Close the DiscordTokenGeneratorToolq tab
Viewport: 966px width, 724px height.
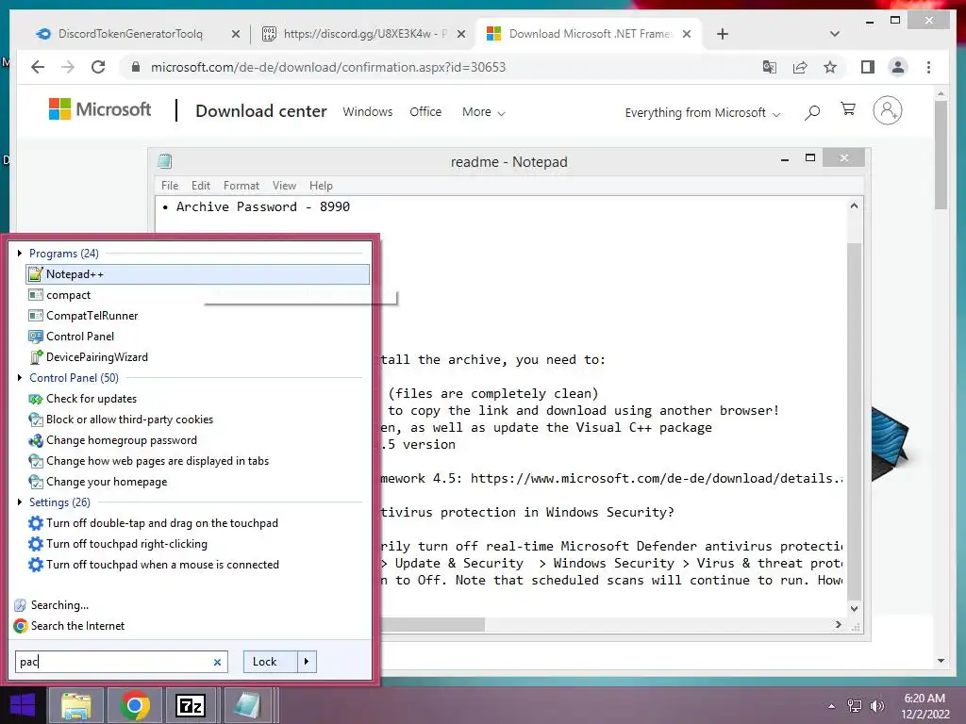[x=235, y=35]
